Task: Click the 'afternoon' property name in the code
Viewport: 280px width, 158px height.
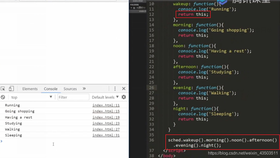Action: (x=184, y=67)
